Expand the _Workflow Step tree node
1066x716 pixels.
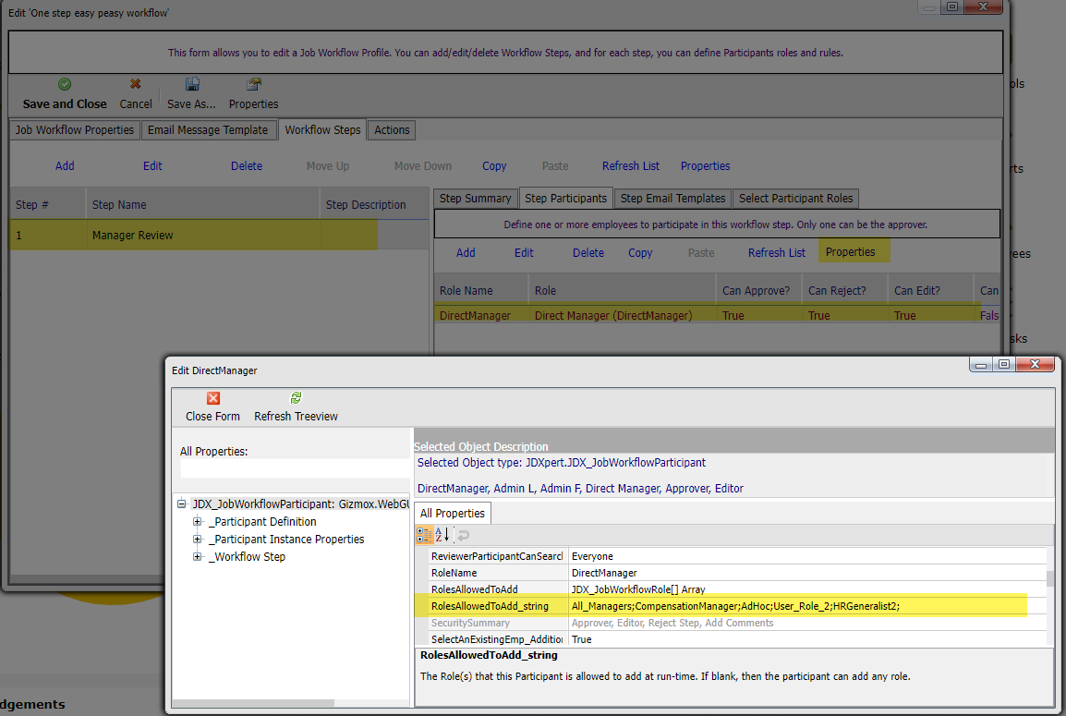click(x=198, y=557)
